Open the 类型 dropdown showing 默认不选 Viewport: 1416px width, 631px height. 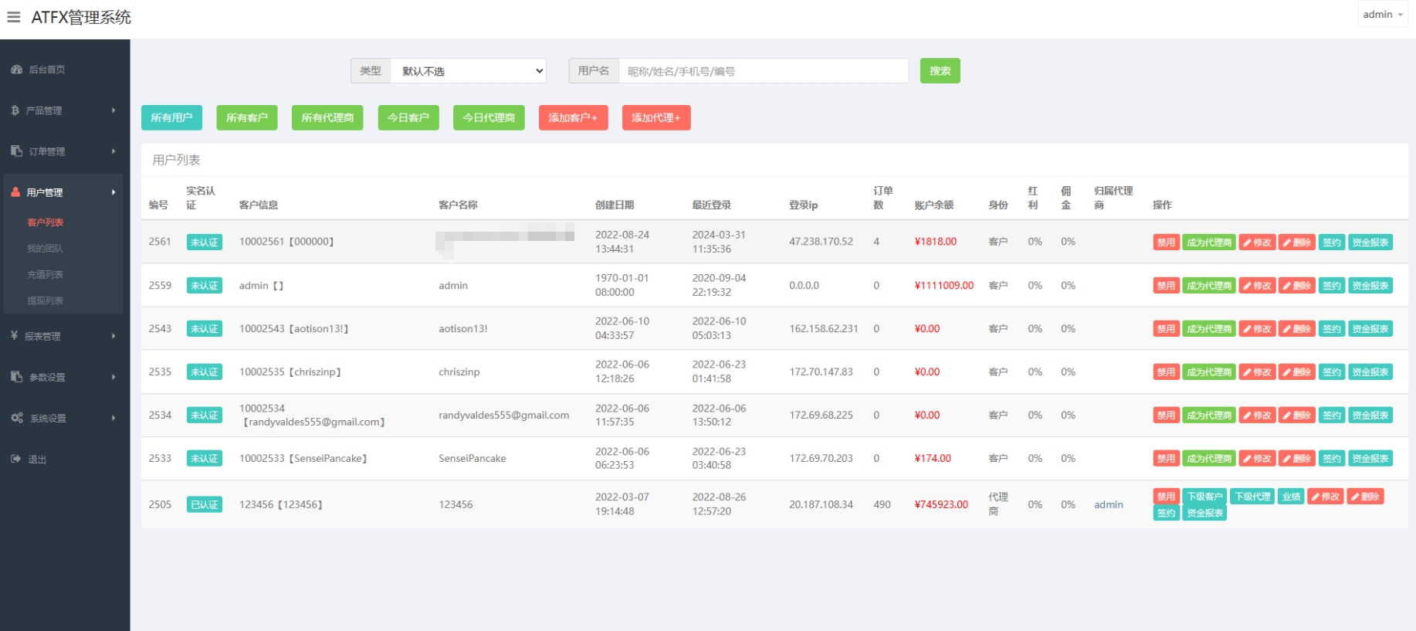pyautogui.click(x=468, y=71)
